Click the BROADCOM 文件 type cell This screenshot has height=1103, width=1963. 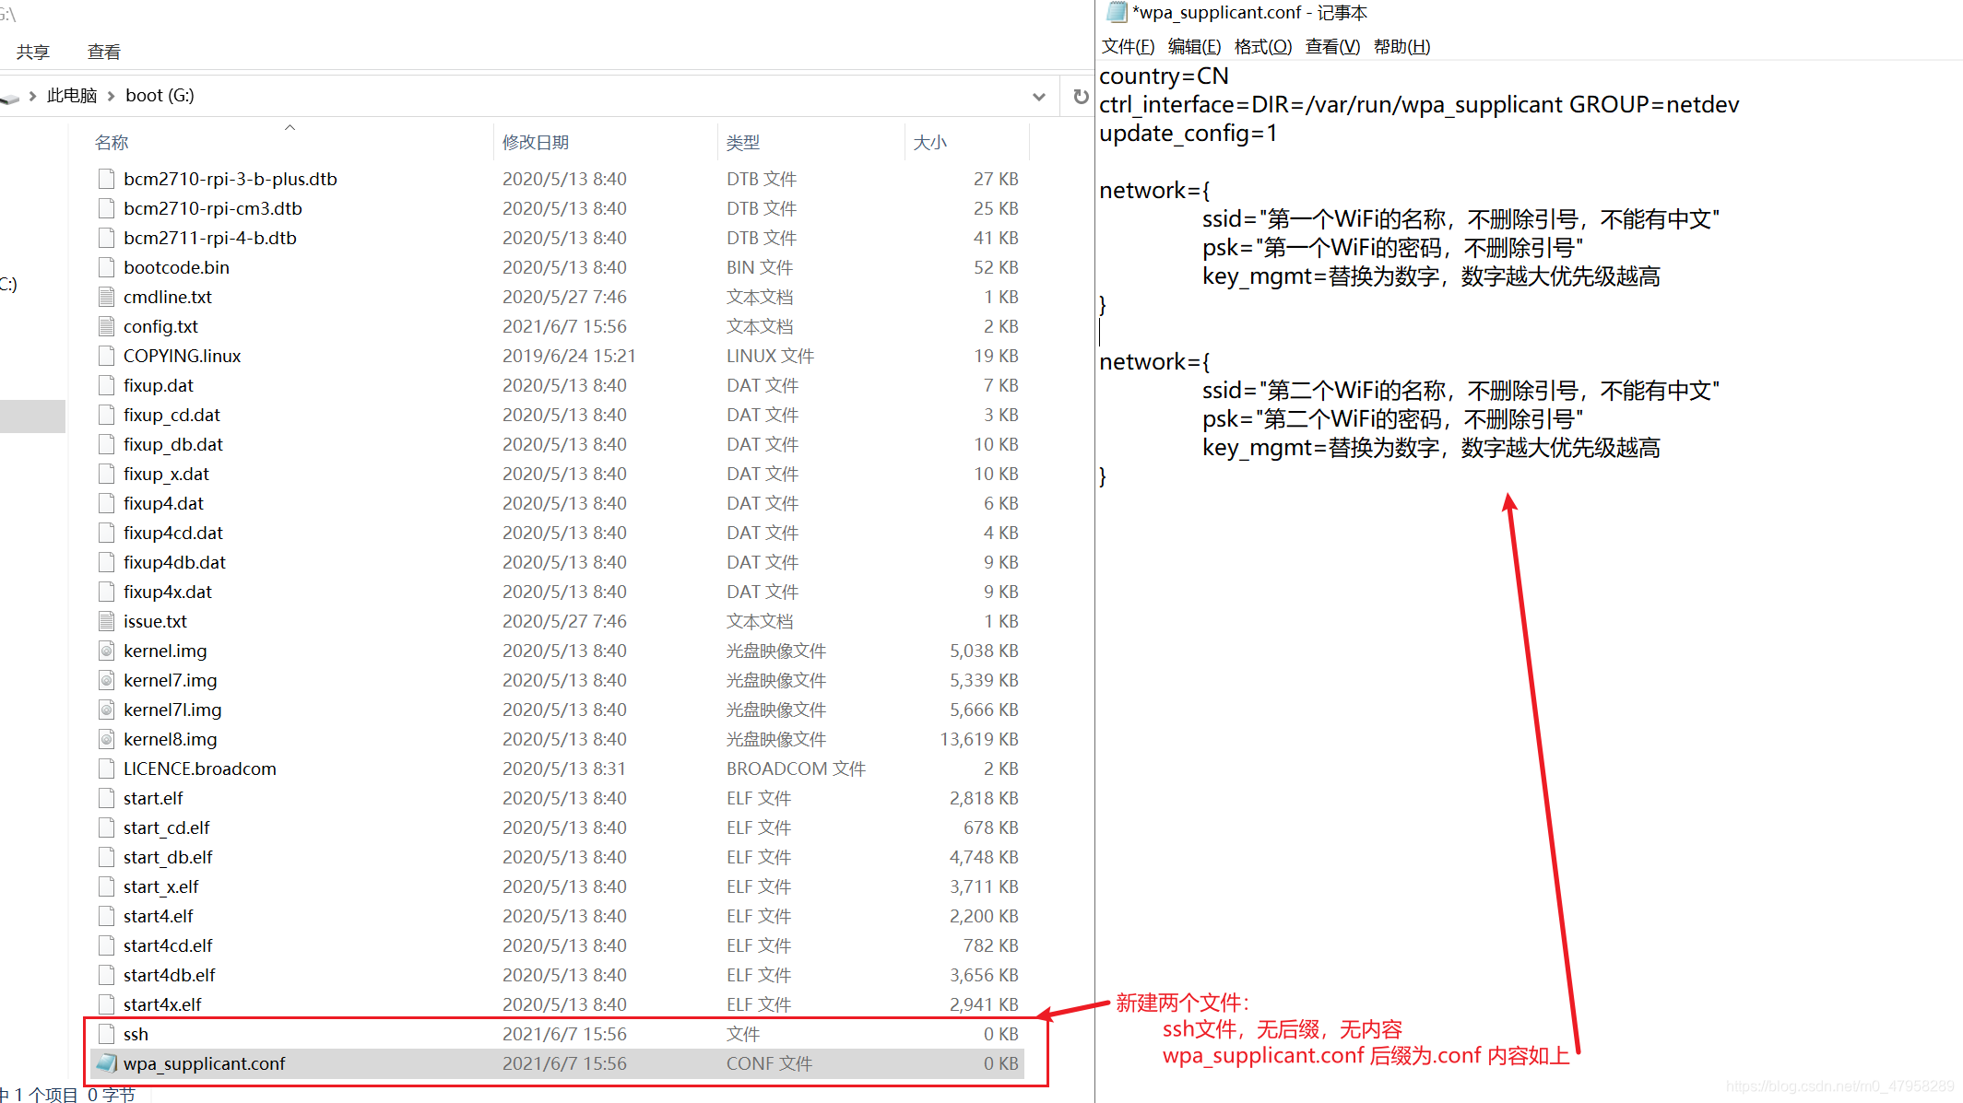[x=796, y=769]
